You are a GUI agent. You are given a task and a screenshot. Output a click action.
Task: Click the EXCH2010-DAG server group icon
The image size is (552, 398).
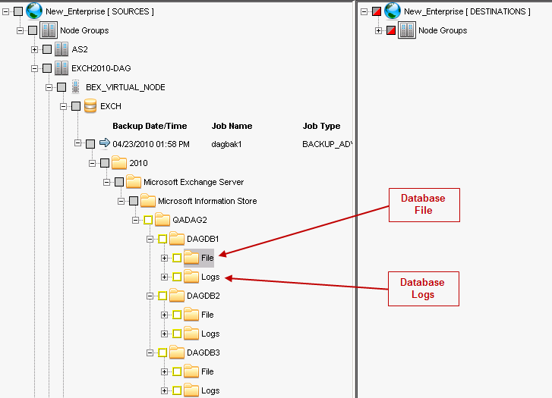click(62, 68)
